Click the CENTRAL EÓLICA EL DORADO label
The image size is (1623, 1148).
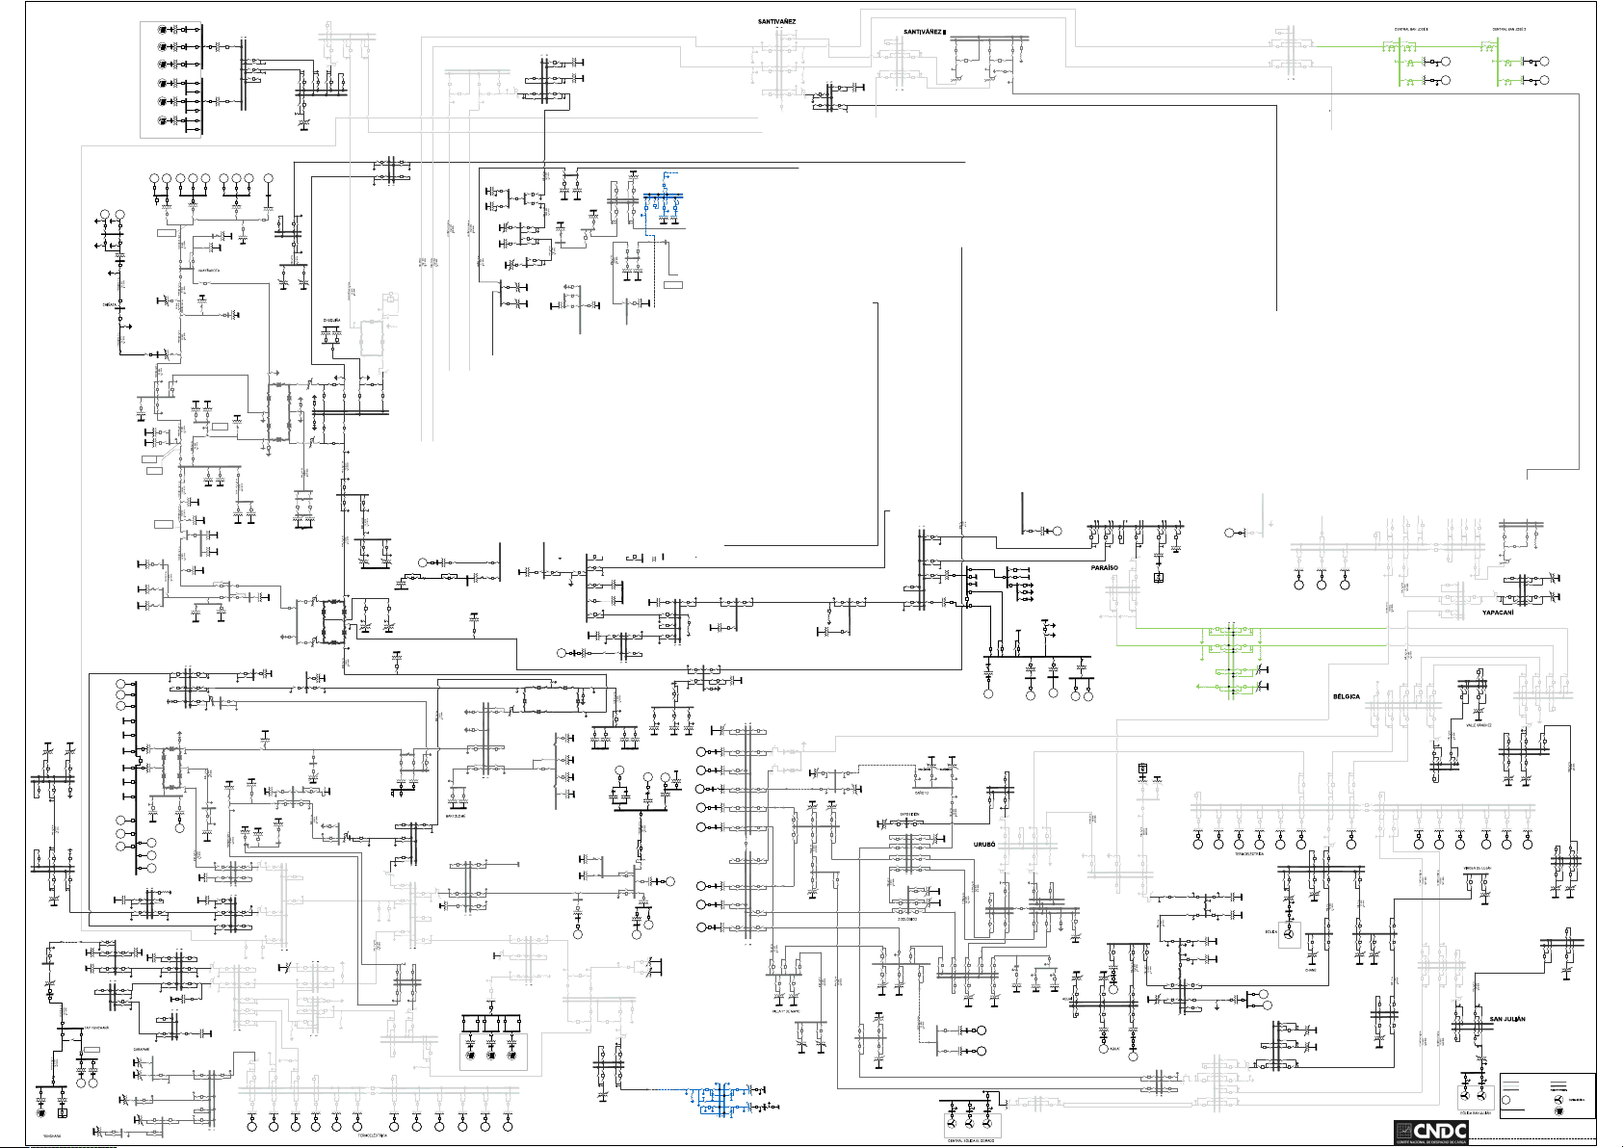(970, 1140)
